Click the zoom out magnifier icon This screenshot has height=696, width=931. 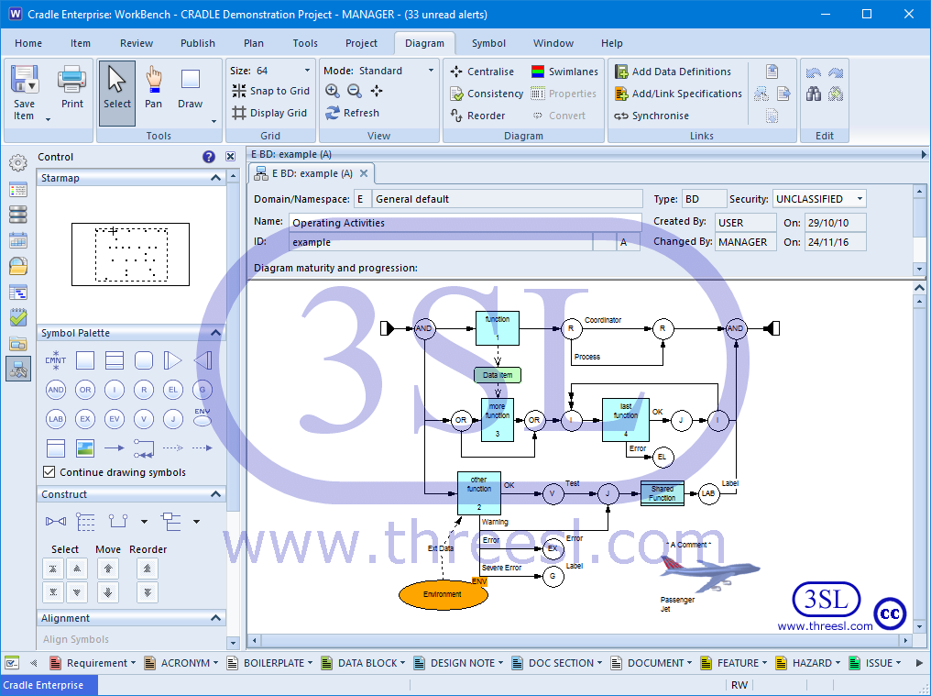tap(355, 91)
